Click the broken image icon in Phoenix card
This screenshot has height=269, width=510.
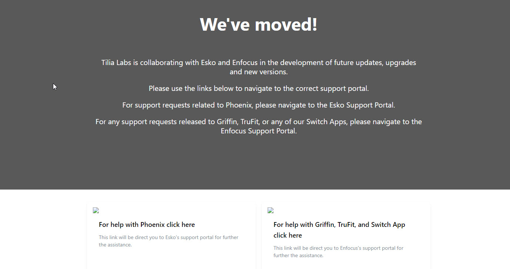(x=96, y=211)
